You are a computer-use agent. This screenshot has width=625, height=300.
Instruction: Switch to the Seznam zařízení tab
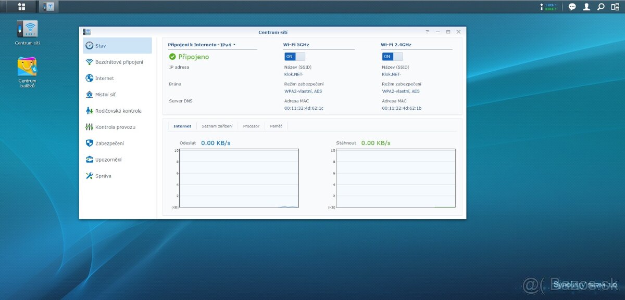pos(217,126)
